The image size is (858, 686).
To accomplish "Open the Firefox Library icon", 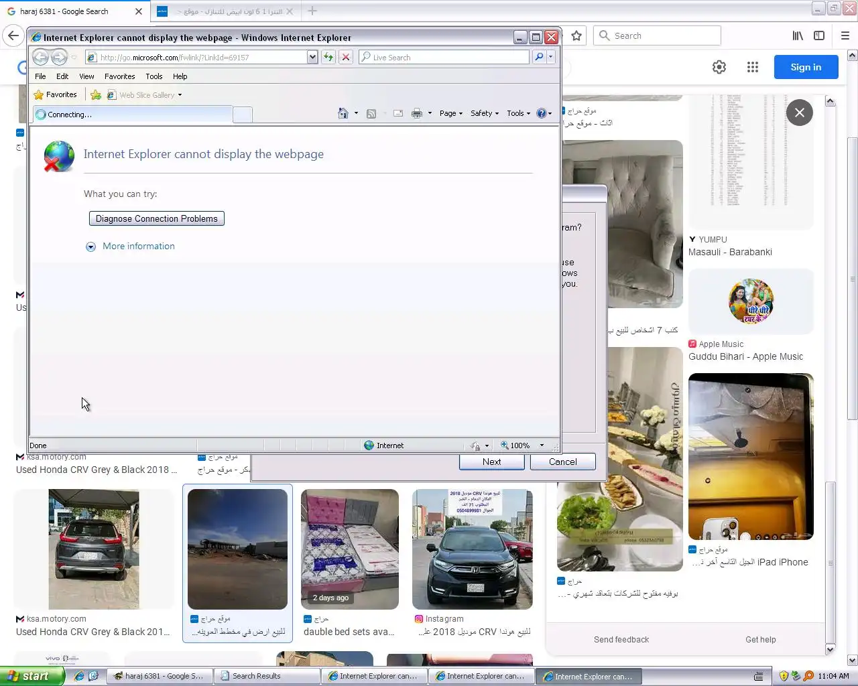I will (x=798, y=36).
